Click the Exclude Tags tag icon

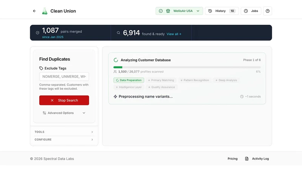point(41,68)
